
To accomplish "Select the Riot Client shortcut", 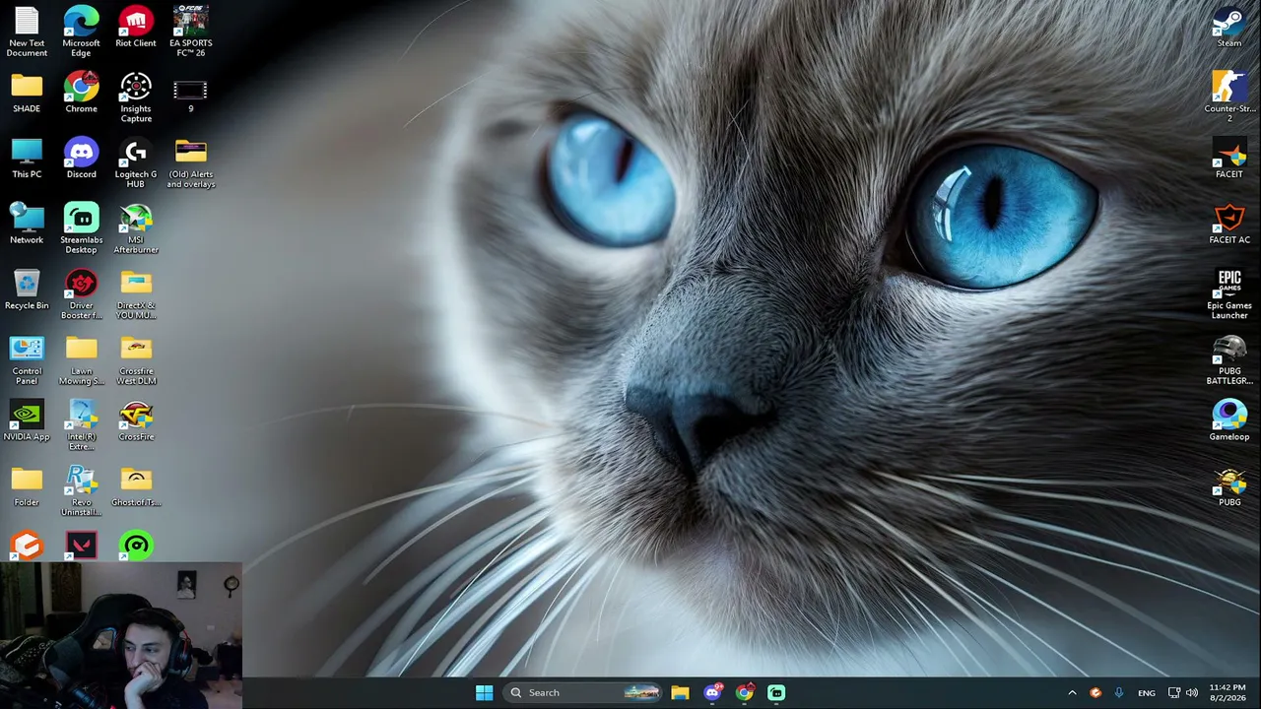I will click(136, 27).
